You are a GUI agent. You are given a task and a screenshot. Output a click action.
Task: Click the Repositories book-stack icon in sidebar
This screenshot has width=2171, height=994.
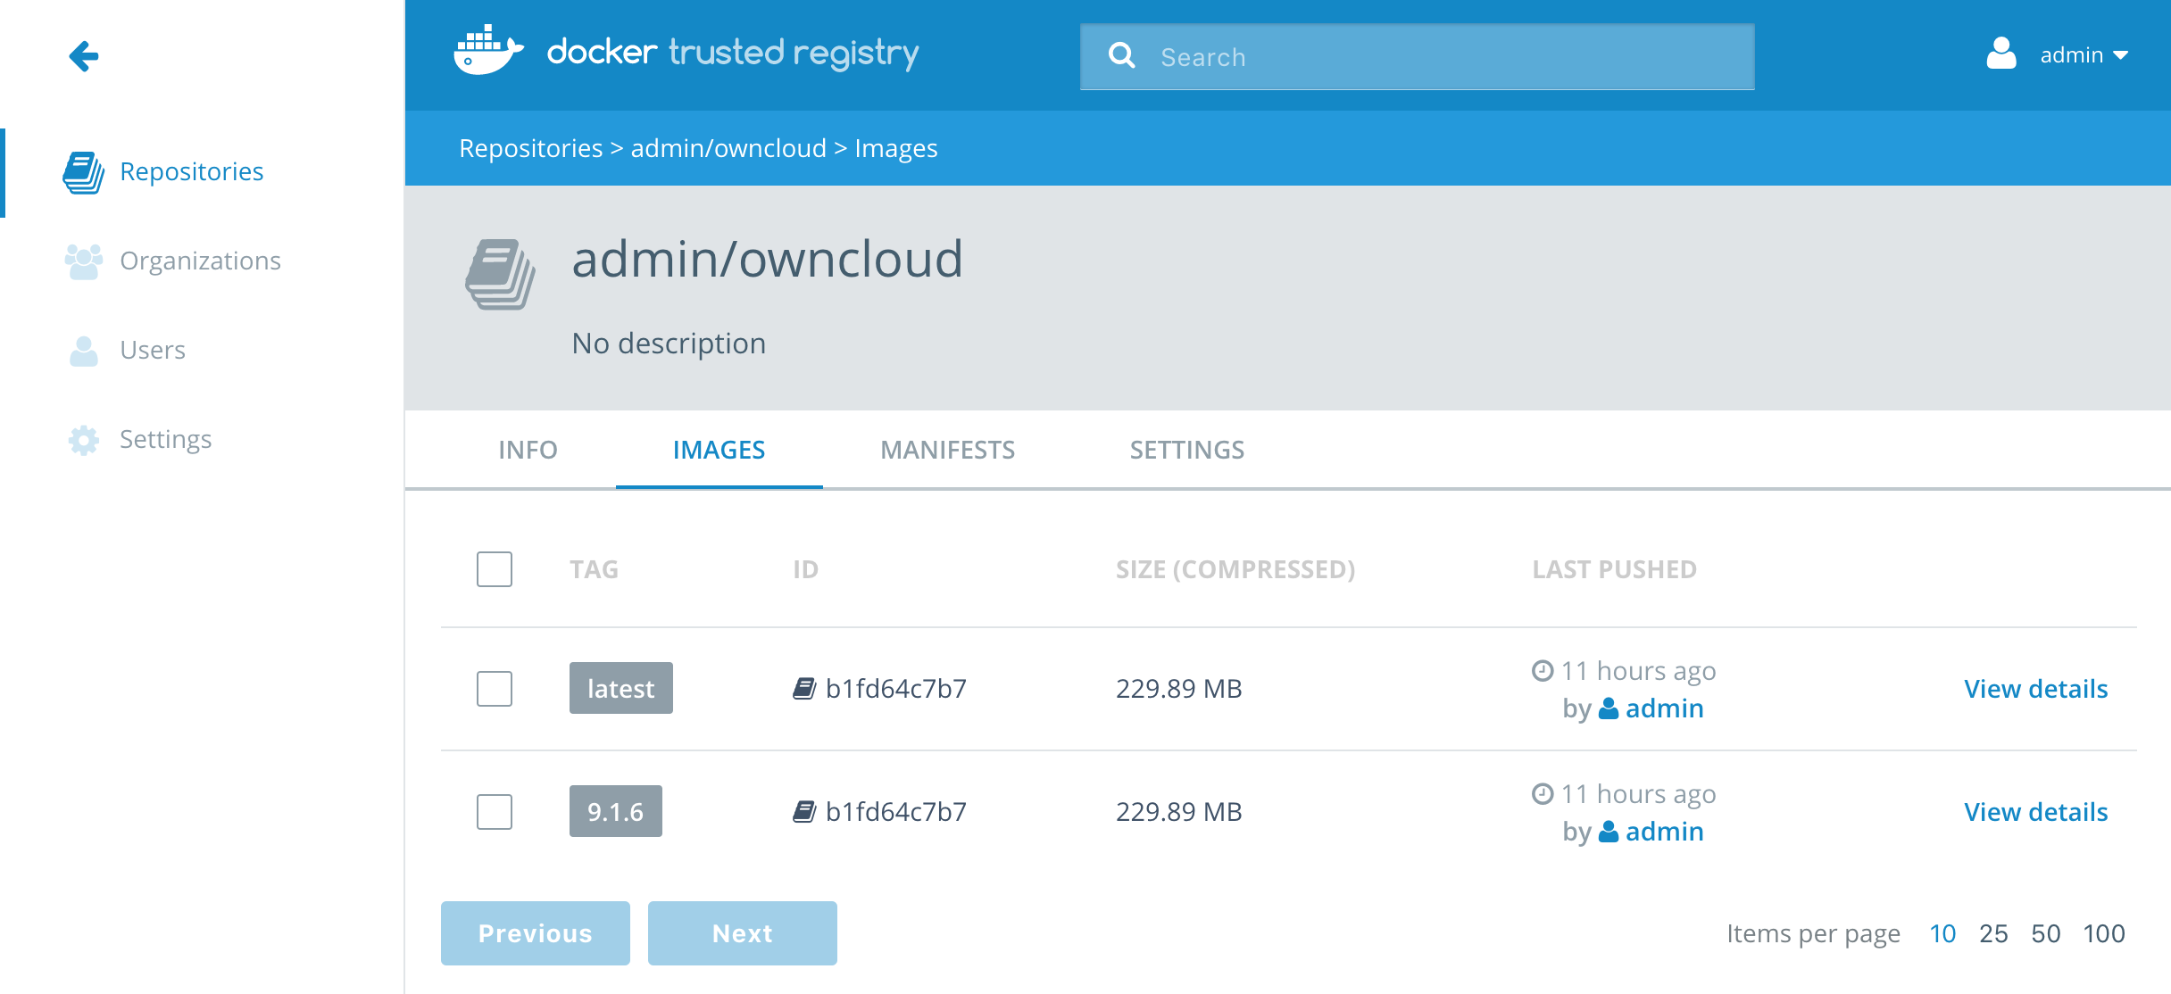[x=83, y=172]
